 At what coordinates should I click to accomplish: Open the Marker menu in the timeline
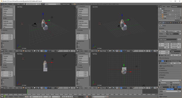pyautogui.click(x=11, y=97)
